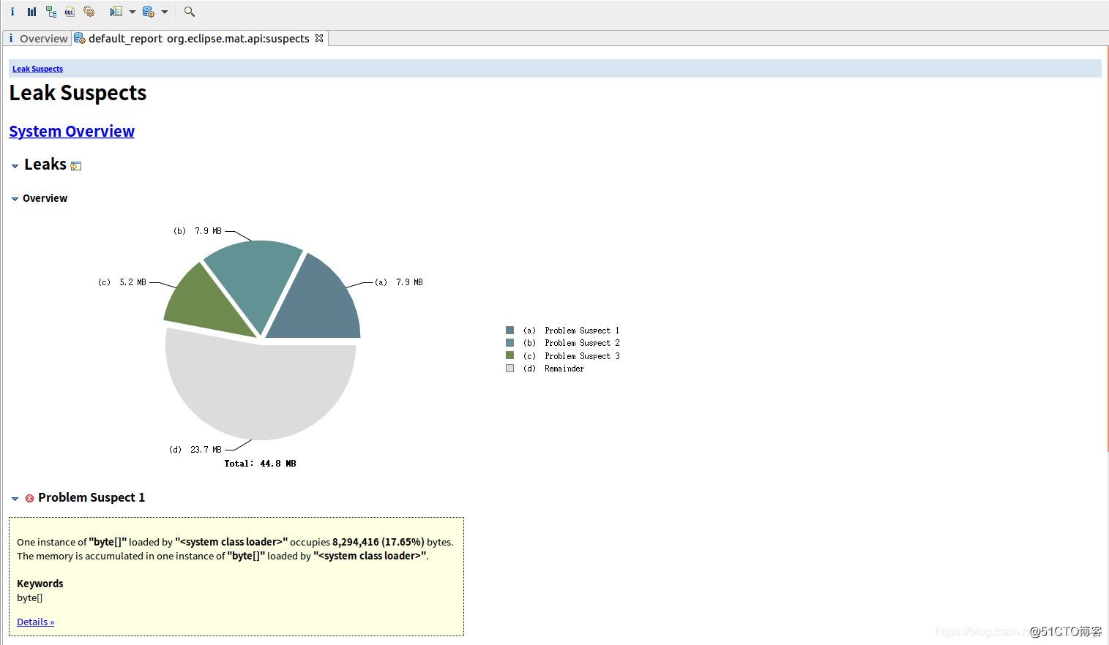Close the default_report suspects tab
This screenshot has height=645, width=1109.
(319, 38)
